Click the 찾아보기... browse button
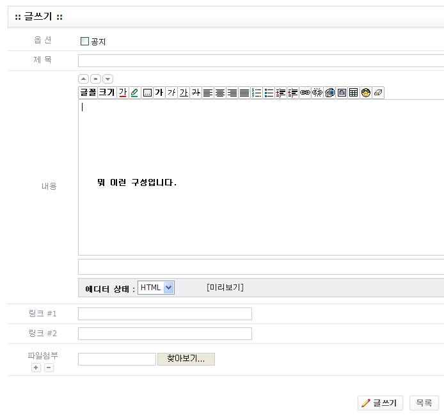Viewport: 444px width, 418px height. 186,359
